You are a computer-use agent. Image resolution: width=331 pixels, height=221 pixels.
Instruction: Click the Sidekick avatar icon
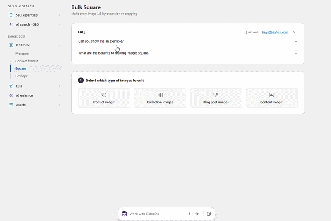click(125, 214)
